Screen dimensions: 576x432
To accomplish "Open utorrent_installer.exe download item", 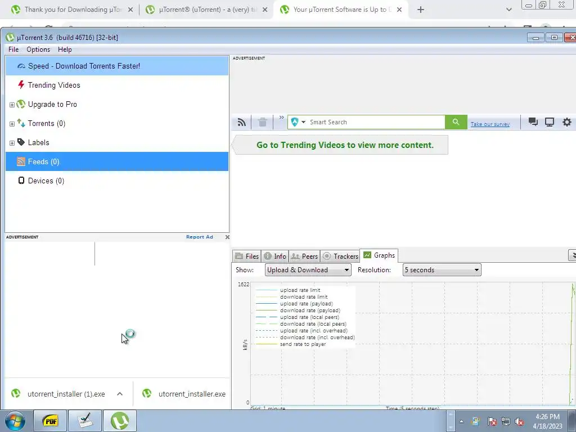I will point(184,394).
